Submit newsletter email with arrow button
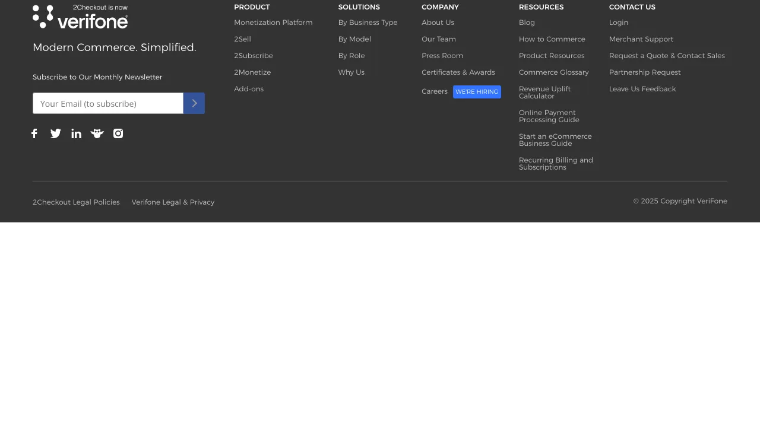Image resolution: width=760 pixels, height=427 pixels. click(194, 103)
